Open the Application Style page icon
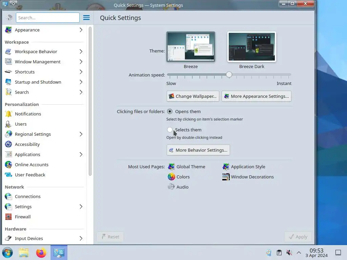 (226, 167)
